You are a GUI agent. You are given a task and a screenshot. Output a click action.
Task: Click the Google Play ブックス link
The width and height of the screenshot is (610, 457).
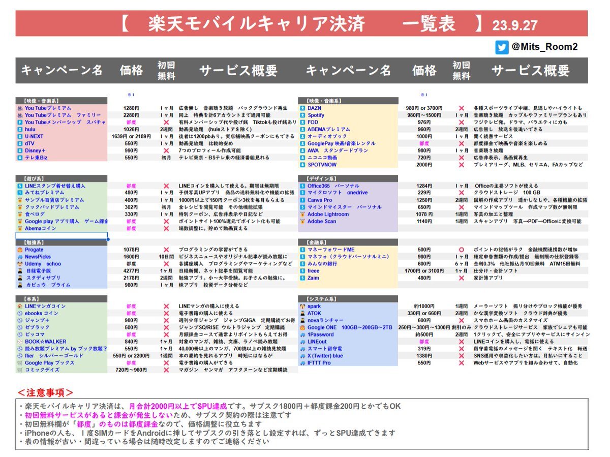point(50,363)
